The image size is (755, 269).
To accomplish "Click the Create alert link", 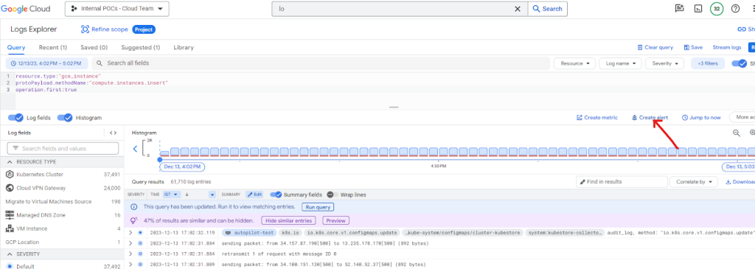I will coord(650,117).
